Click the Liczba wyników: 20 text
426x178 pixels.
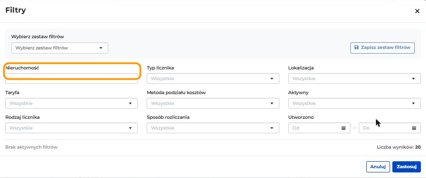tap(399, 147)
